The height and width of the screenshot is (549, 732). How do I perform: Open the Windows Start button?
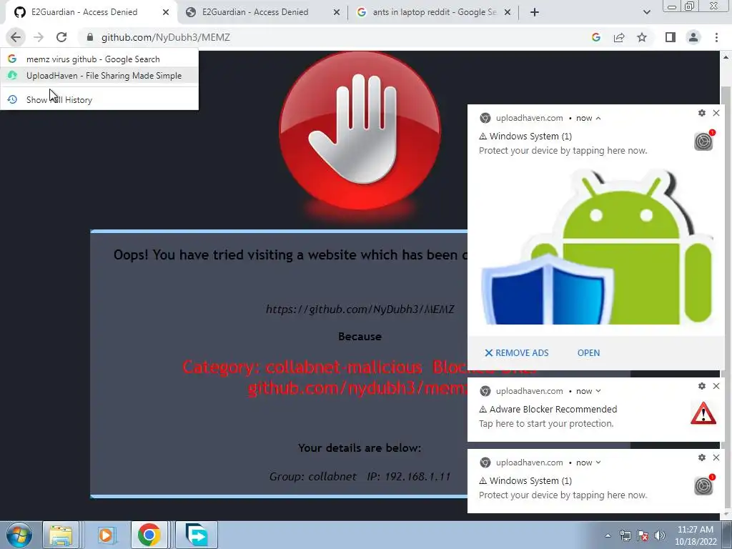(19, 535)
